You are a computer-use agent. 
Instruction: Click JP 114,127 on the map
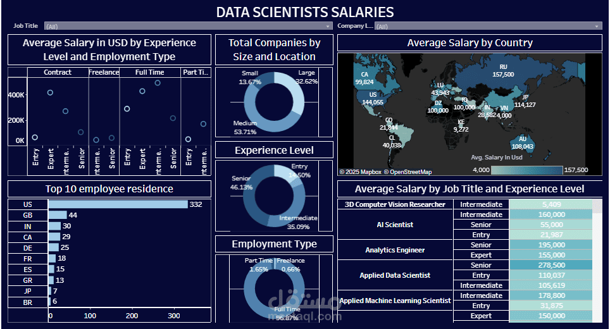525,101
